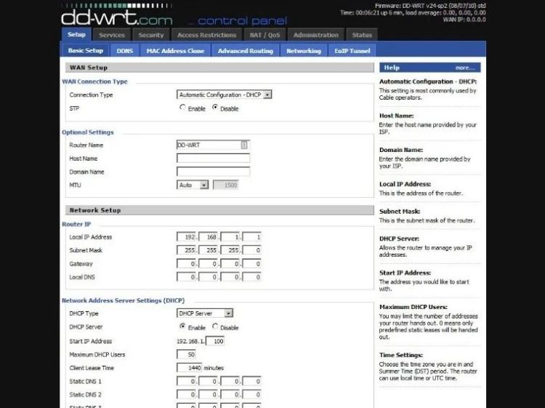Screen dimensions: 545x408
Task: Select Enable for DHCP Server
Action: coord(182,327)
